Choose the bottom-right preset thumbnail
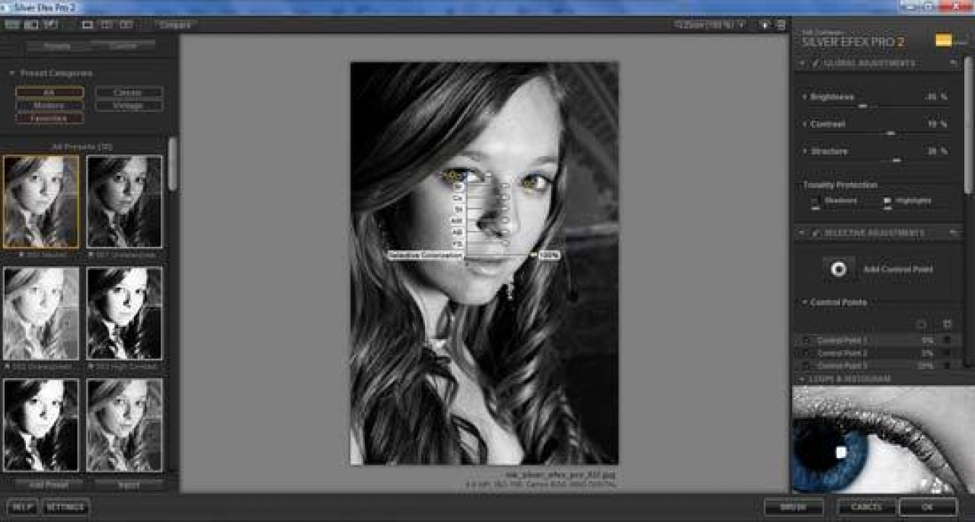 click(124, 424)
